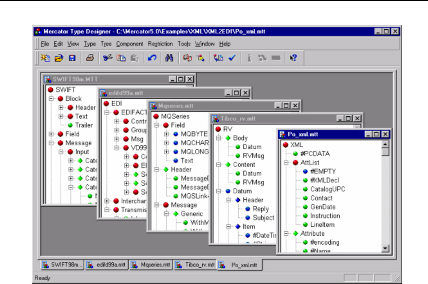Select Instruction in the Po_xml tree
This screenshot has width=428, height=284.
click(x=325, y=216)
